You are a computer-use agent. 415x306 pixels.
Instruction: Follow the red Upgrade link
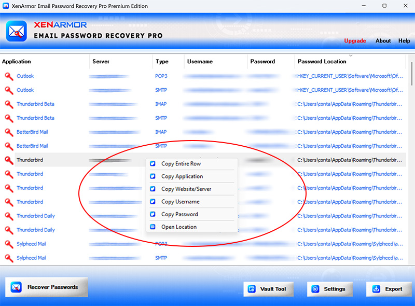(355, 41)
